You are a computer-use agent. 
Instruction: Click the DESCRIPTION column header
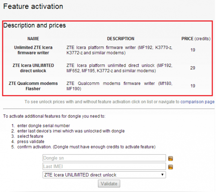[121, 39]
